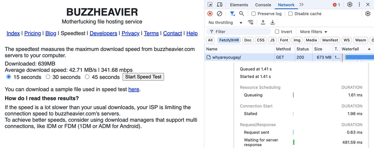Screen dimensions: 374x148
Task: Filter requests by Img
Action: click(297, 40)
